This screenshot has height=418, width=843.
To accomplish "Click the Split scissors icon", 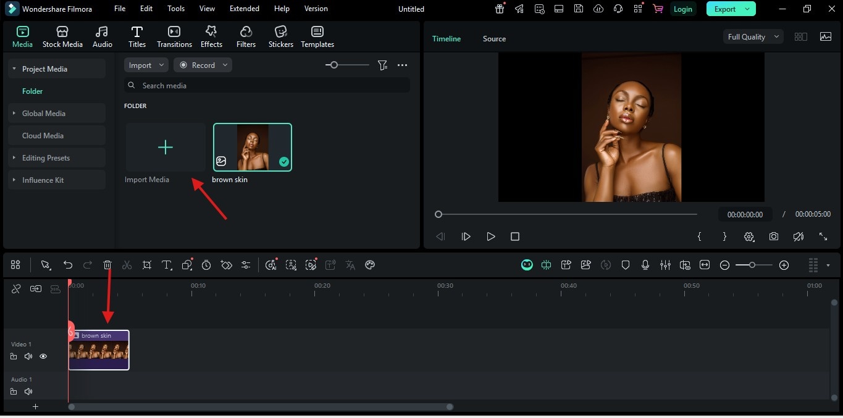I will [x=127, y=265].
